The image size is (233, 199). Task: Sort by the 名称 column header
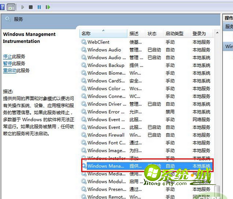pos(103,34)
